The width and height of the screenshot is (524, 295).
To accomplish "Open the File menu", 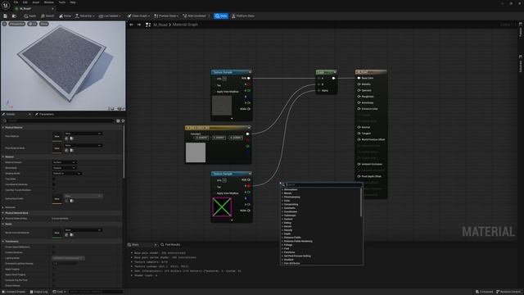I will [16, 2].
